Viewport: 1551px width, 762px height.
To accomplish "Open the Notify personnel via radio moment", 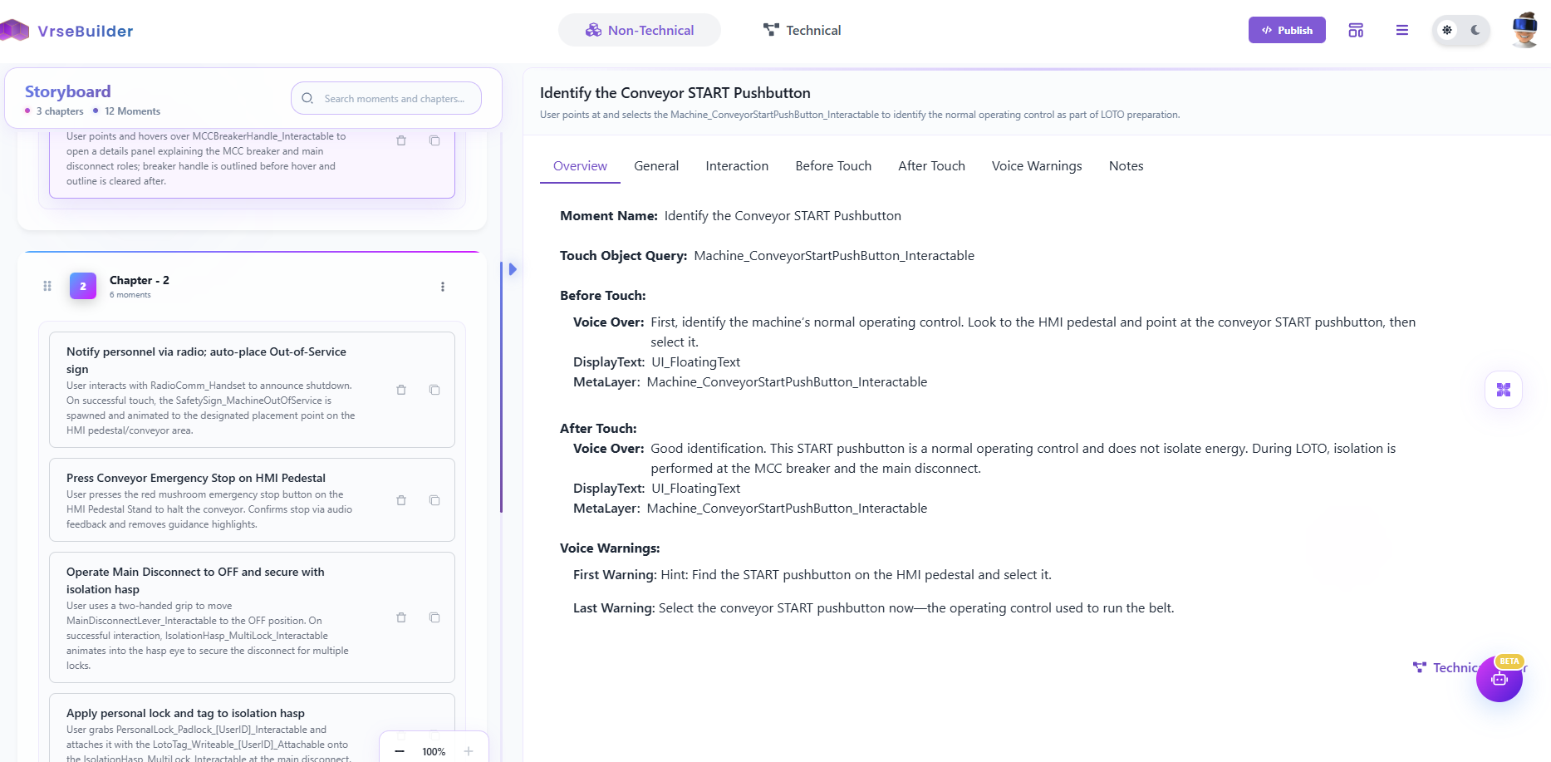I will (x=252, y=390).
